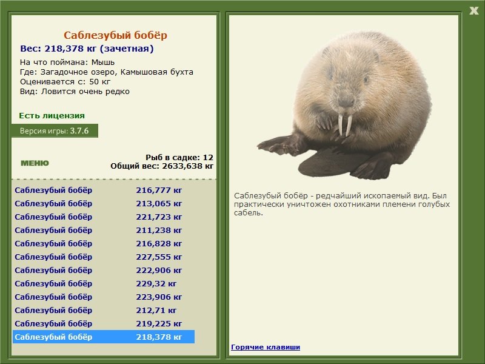The height and width of the screenshot is (364, 485).
Task: Click the highlighted 218,378 кг entry
Action: [x=103, y=337]
